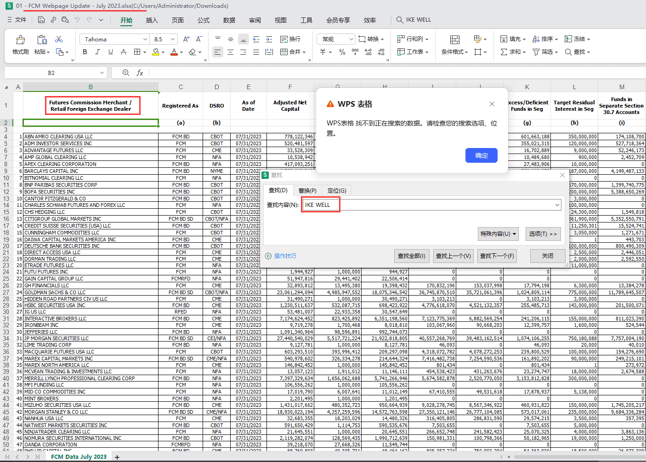Click the AutoSum (求和) sigma icon

504,52
